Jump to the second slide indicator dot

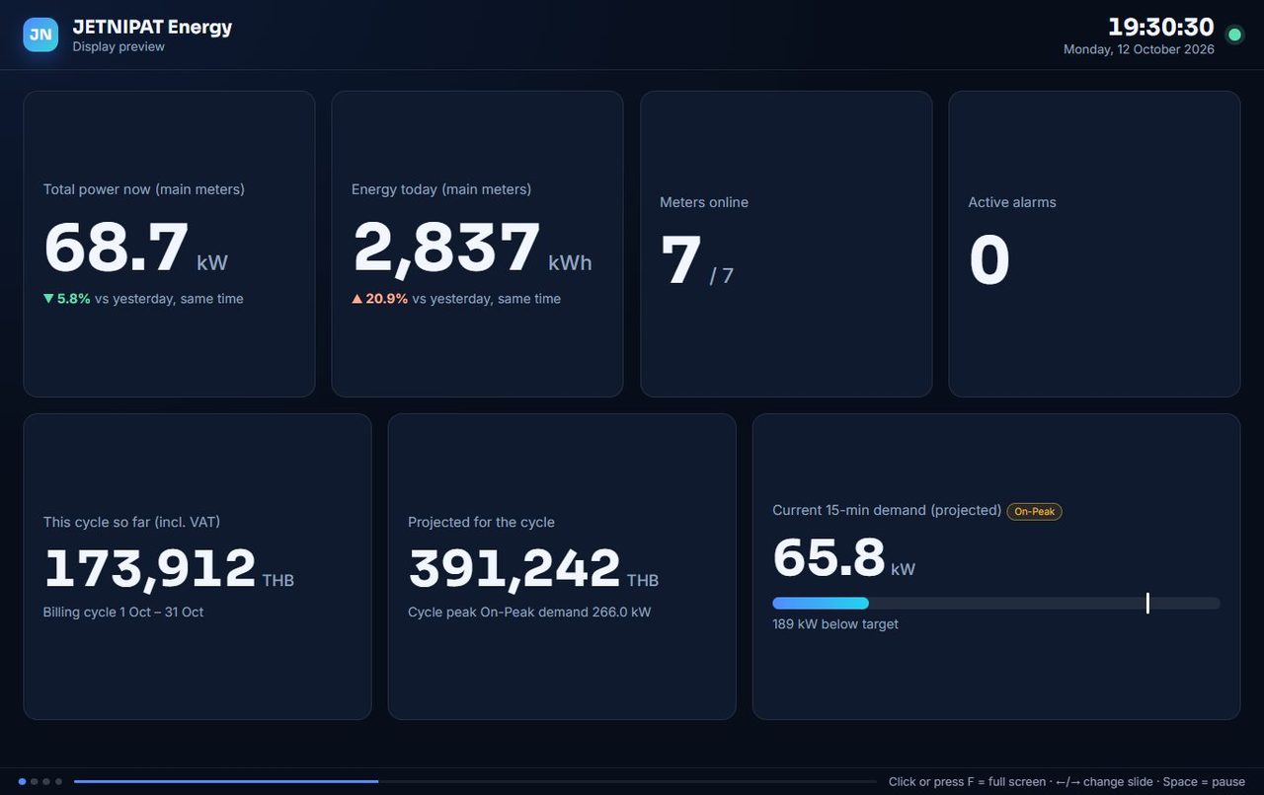(35, 781)
